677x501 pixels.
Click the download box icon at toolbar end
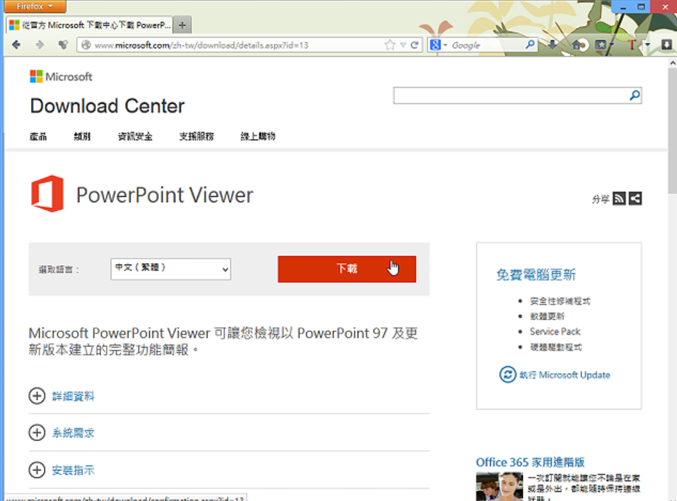tap(666, 44)
